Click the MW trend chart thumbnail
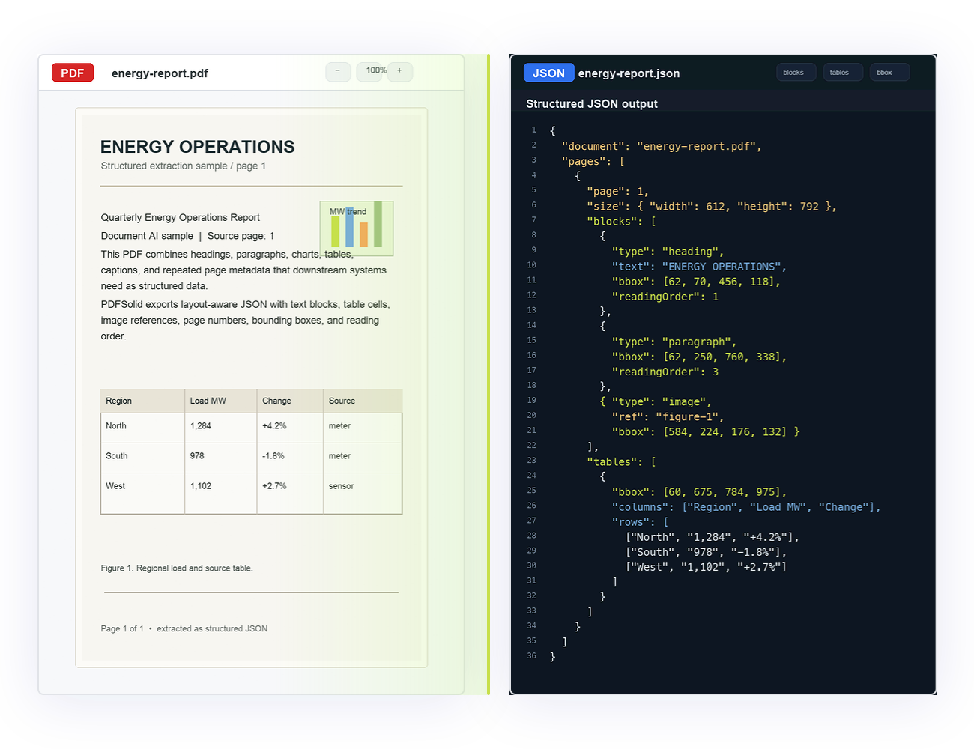This screenshot has height=749, width=974. (357, 228)
